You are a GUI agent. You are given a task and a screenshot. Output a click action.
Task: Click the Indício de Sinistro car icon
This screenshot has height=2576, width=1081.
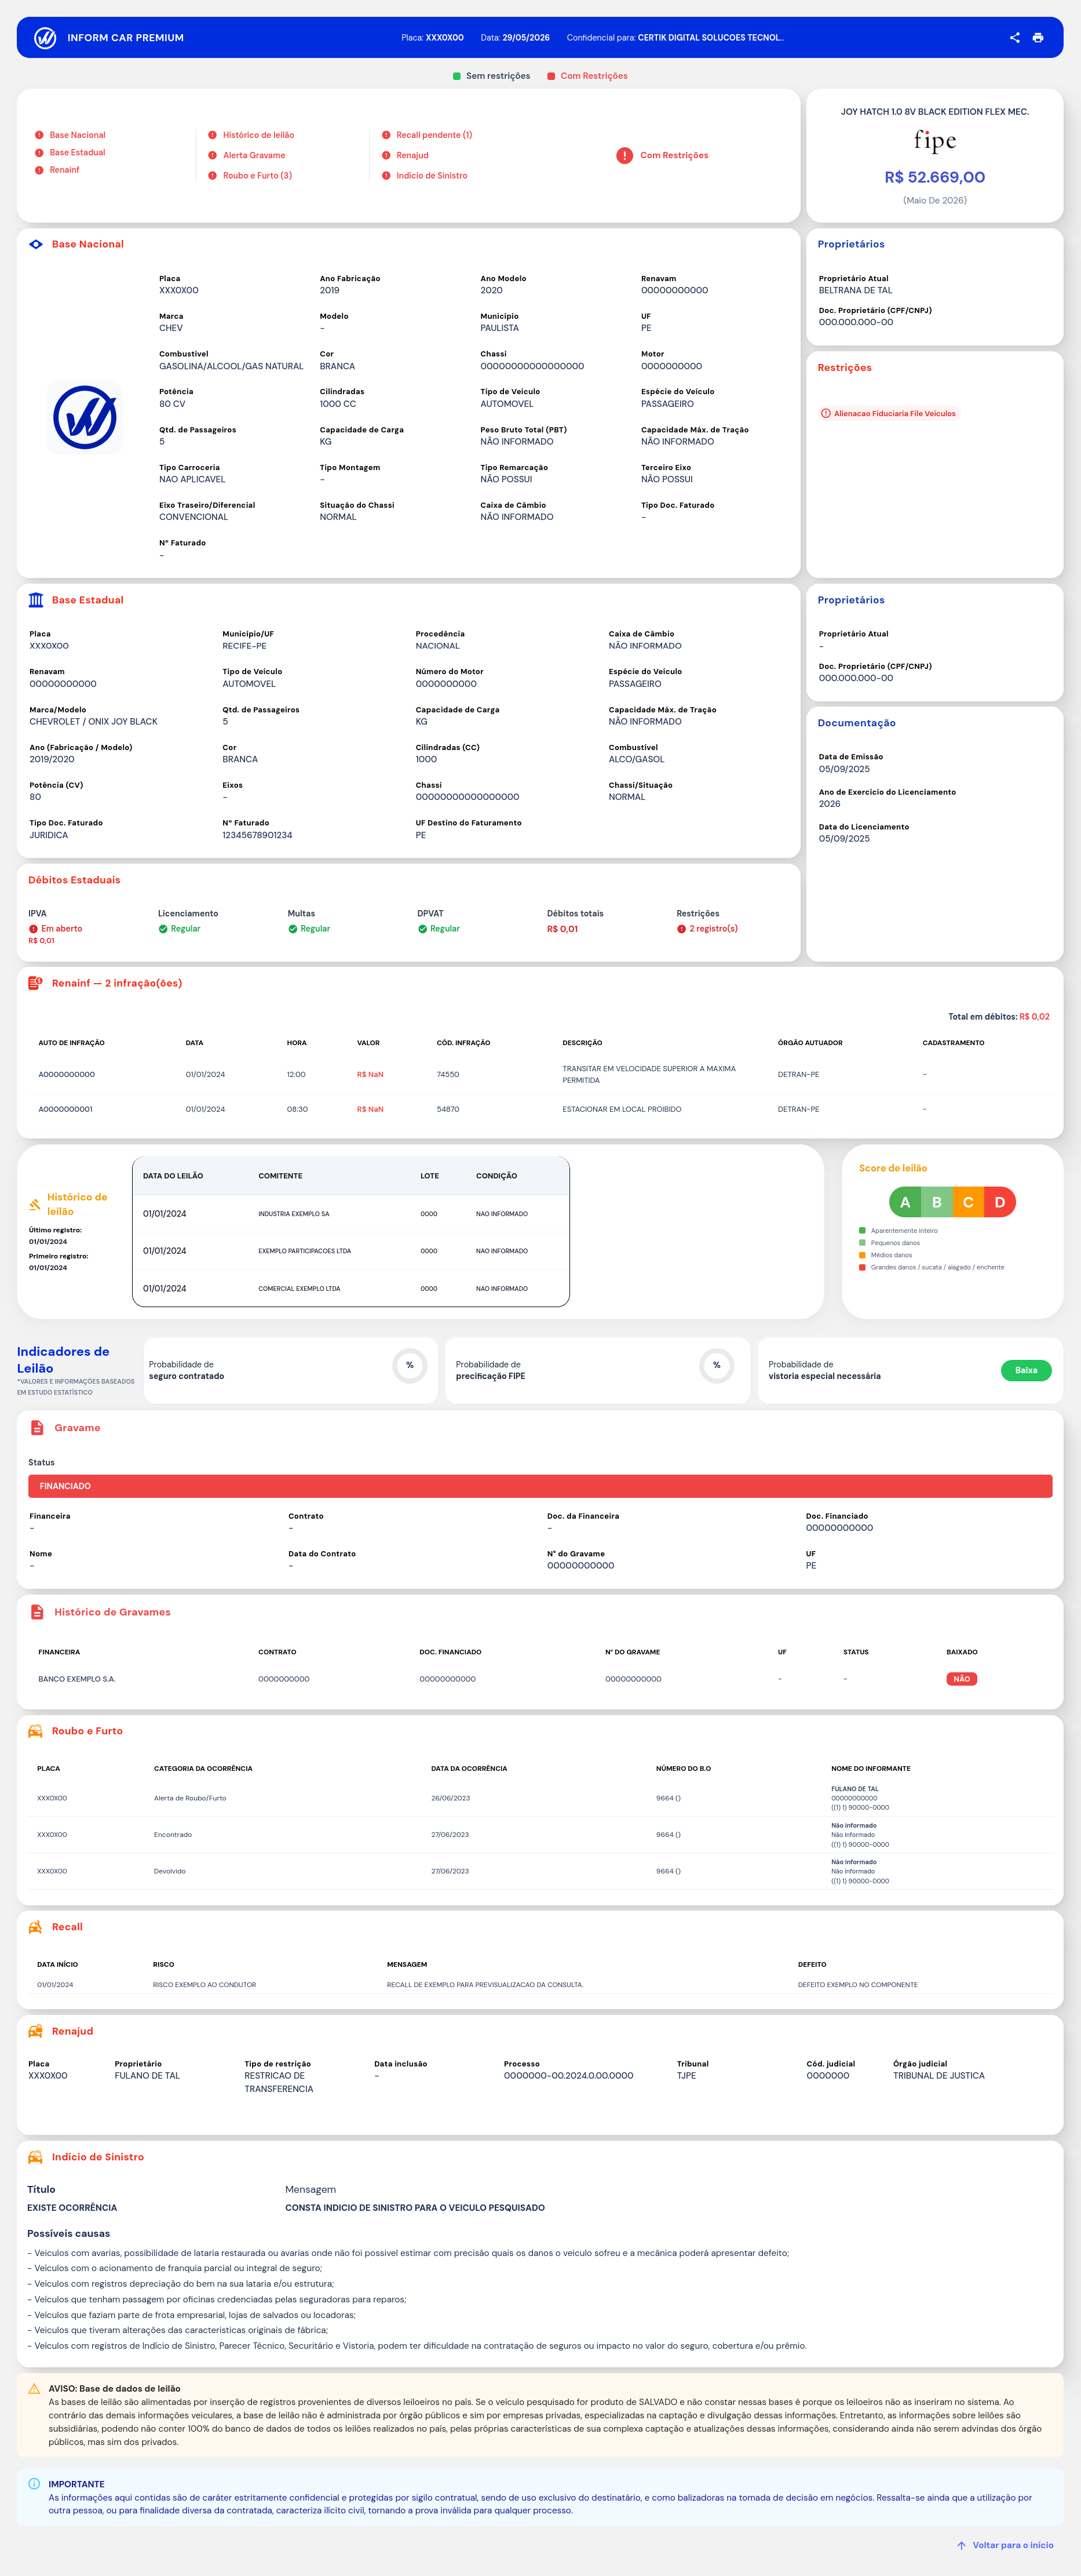point(35,2157)
